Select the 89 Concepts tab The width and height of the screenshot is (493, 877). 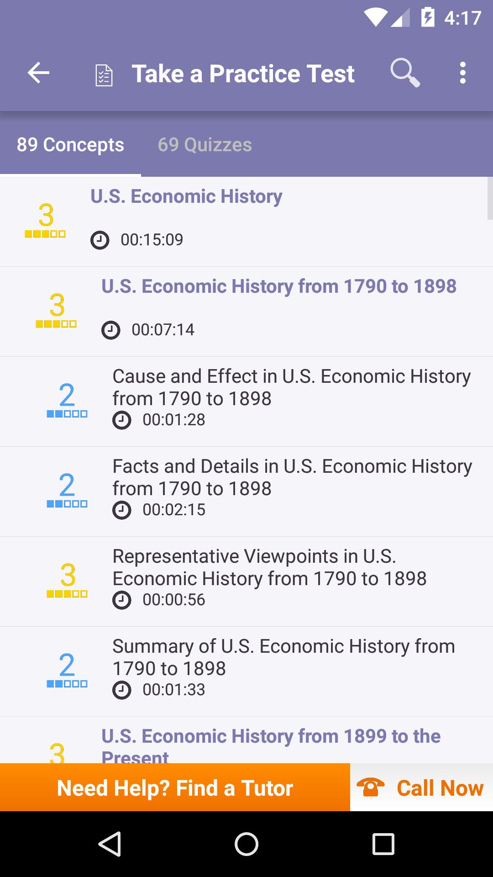click(x=70, y=145)
